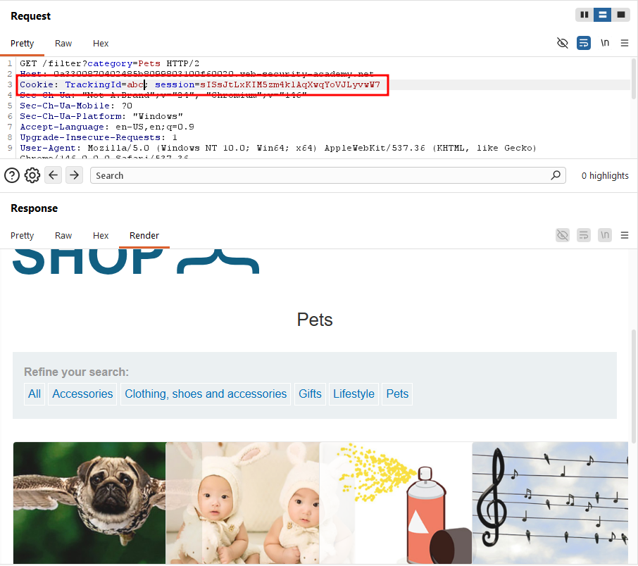
Task: Open Request panel hamburger options menu
Action: click(625, 43)
